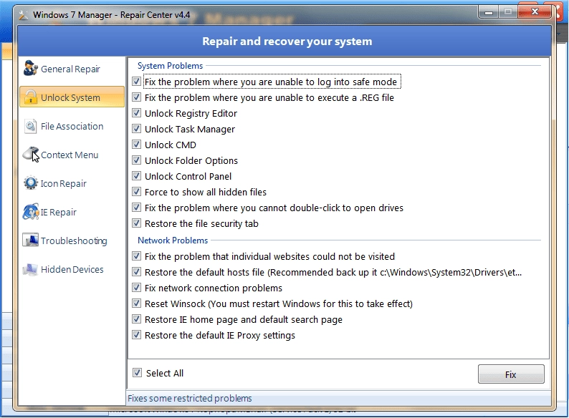Click the Network Problems group heading
The height and width of the screenshot is (418, 569).
[173, 240]
